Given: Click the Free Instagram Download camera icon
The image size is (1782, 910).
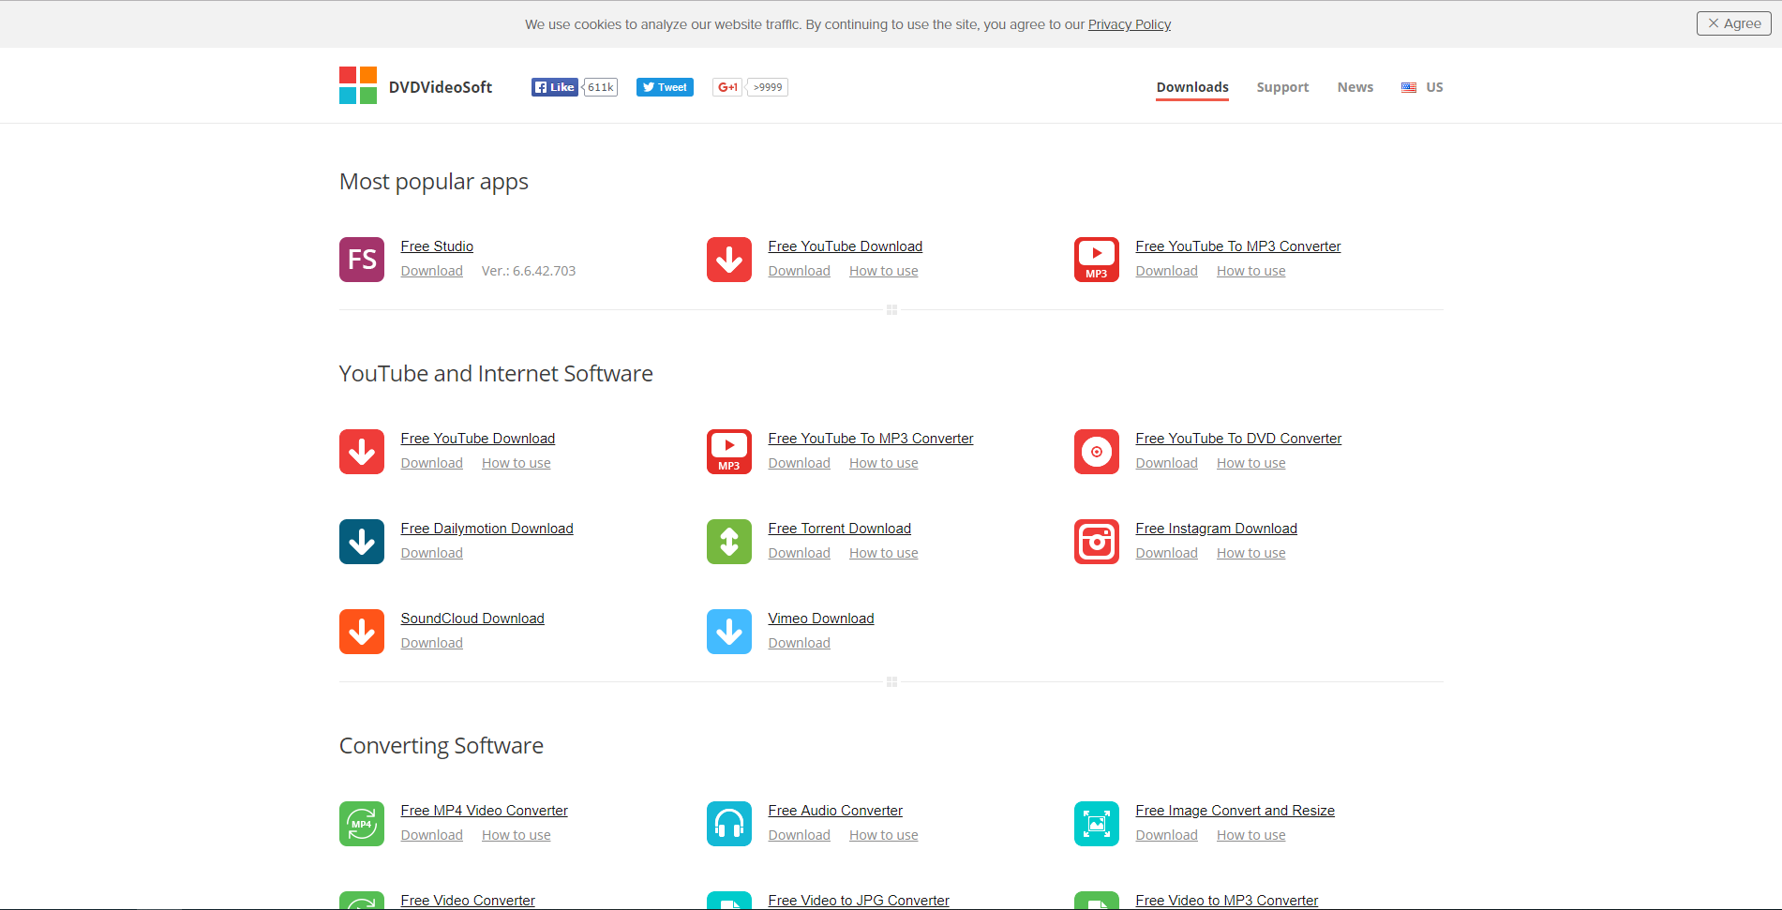Looking at the screenshot, I should coord(1096,542).
